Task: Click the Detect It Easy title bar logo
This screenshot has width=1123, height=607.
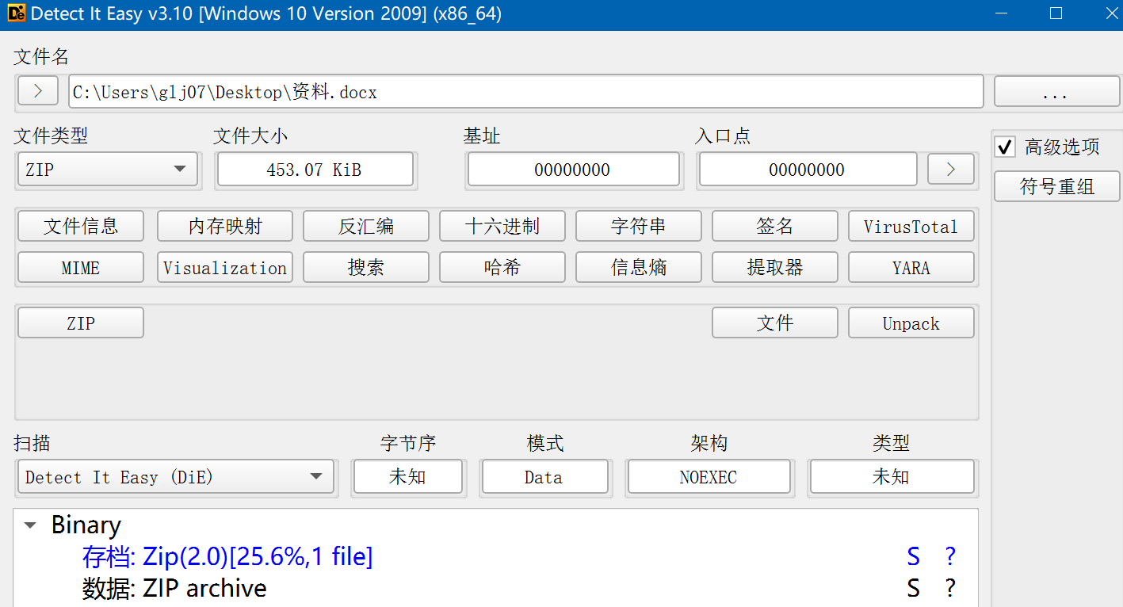Action: (15, 13)
